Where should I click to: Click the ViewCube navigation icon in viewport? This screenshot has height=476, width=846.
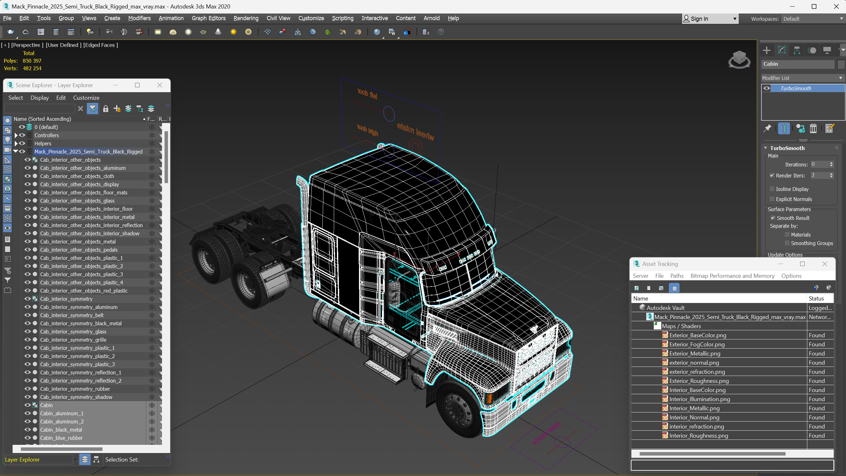click(x=739, y=59)
